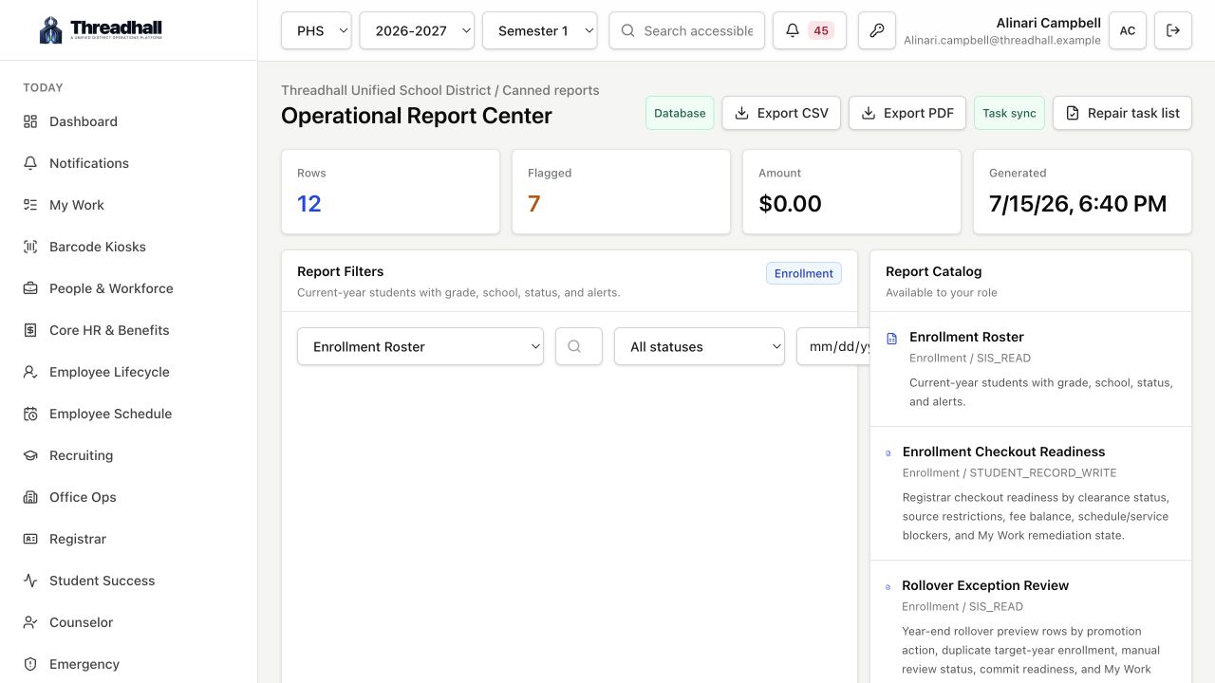
Task: Open Dashboard from the sidebar
Action: click(128, 121)
